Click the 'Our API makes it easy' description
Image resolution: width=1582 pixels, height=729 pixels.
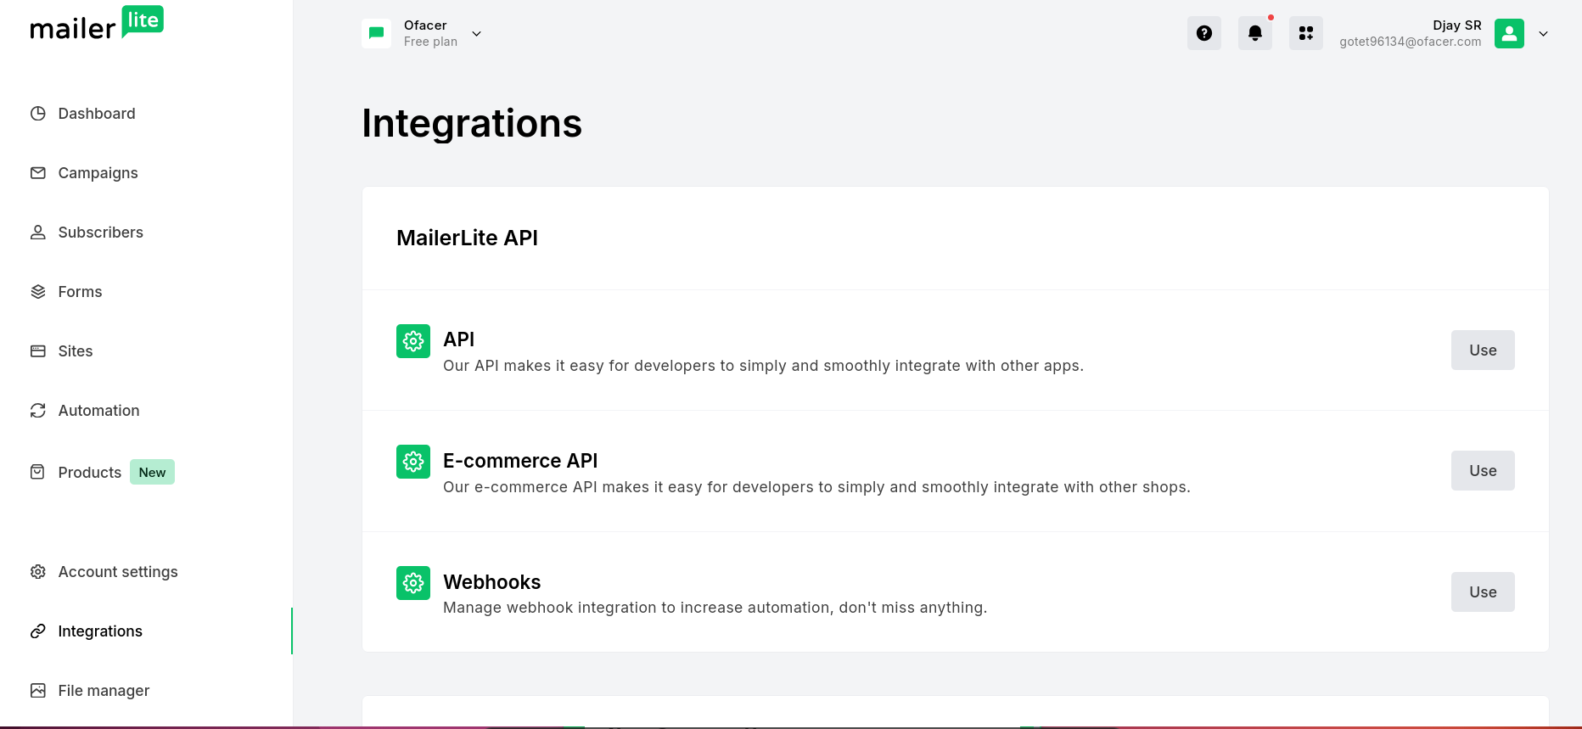pos(763,366)
